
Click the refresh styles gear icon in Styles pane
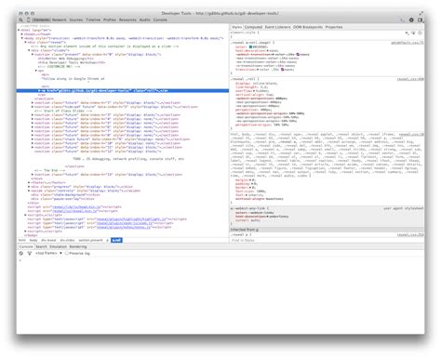(421, 33)
